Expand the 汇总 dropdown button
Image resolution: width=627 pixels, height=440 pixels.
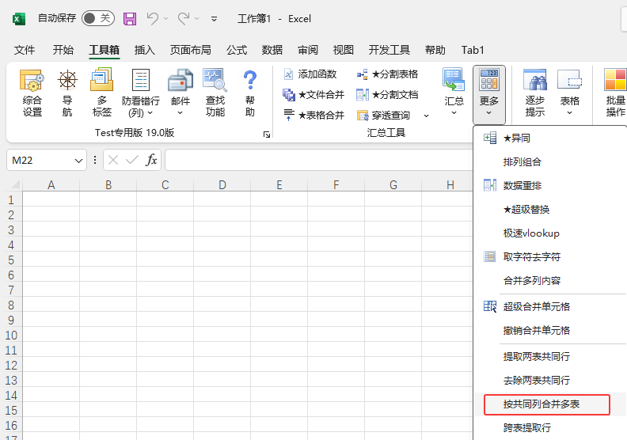(x=454, y=112)
